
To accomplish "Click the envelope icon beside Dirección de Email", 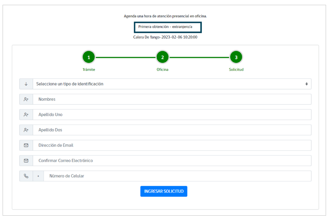I will pyautogui.click(x=26, y=145).
